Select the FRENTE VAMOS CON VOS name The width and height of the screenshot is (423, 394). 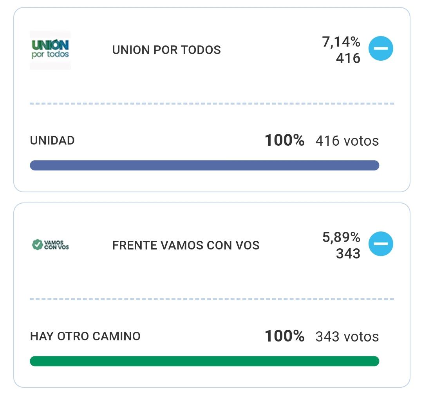point(186,246)
